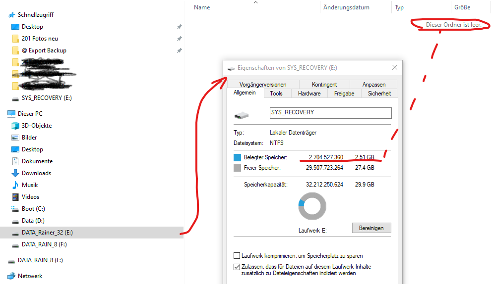Screen dimensions: 493x284
Task: Switch to the Tools tab
Action: point(276,94)
